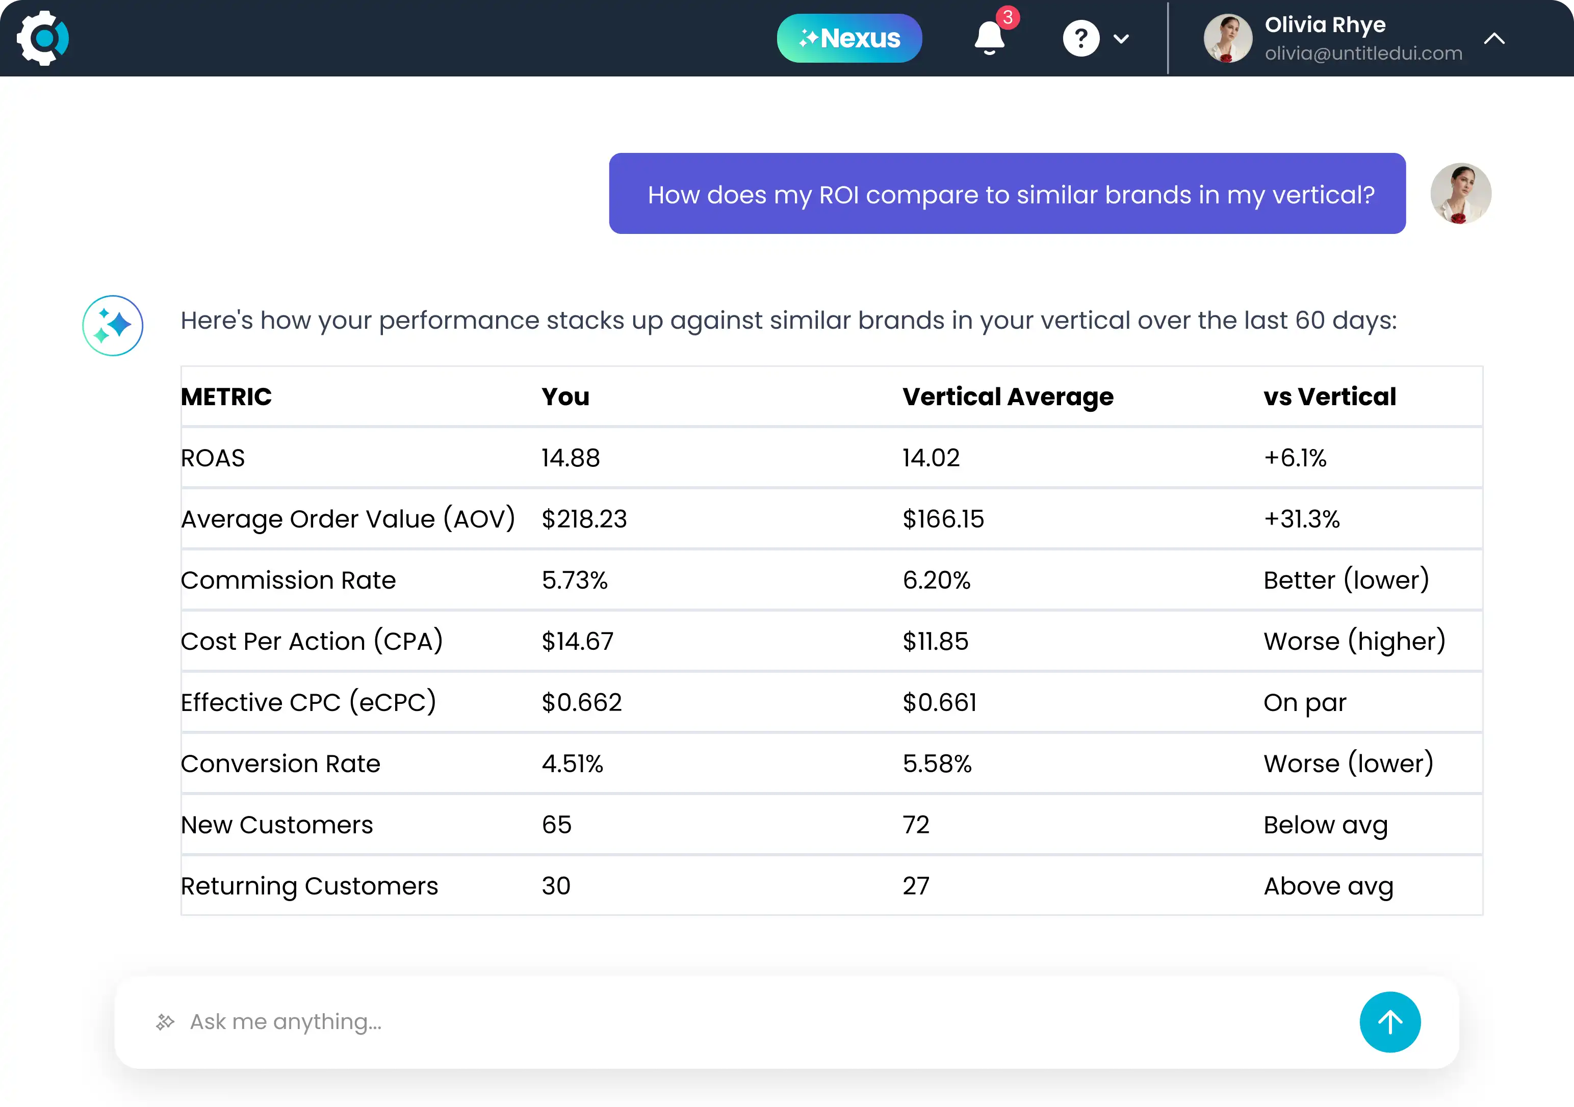Viewport: 1574px width, 1107px height.
Task: Select the Better (lower) cell
Action: (x=1347, y=581)
